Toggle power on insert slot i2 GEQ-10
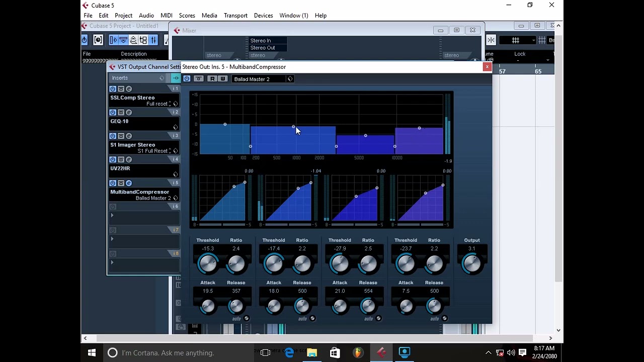The image size is (644, 362). point(113,113)
